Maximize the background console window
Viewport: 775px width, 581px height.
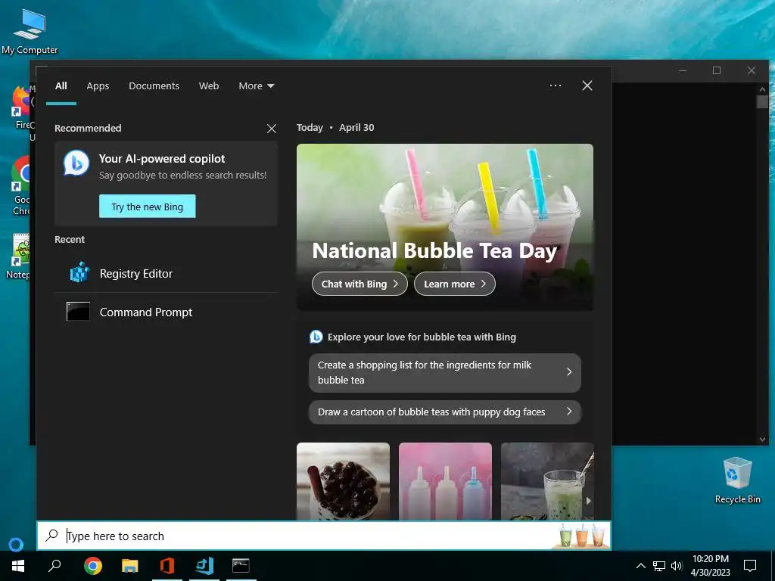[717, 70]
